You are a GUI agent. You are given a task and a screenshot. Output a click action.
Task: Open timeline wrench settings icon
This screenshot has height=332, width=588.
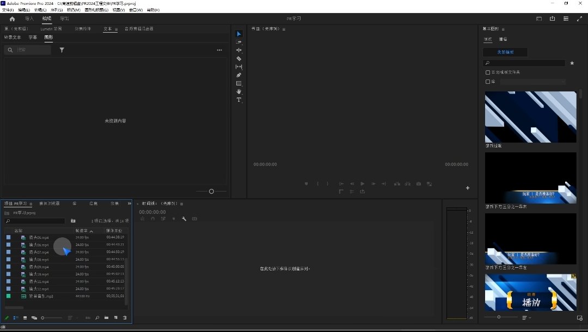pos(184,219)
